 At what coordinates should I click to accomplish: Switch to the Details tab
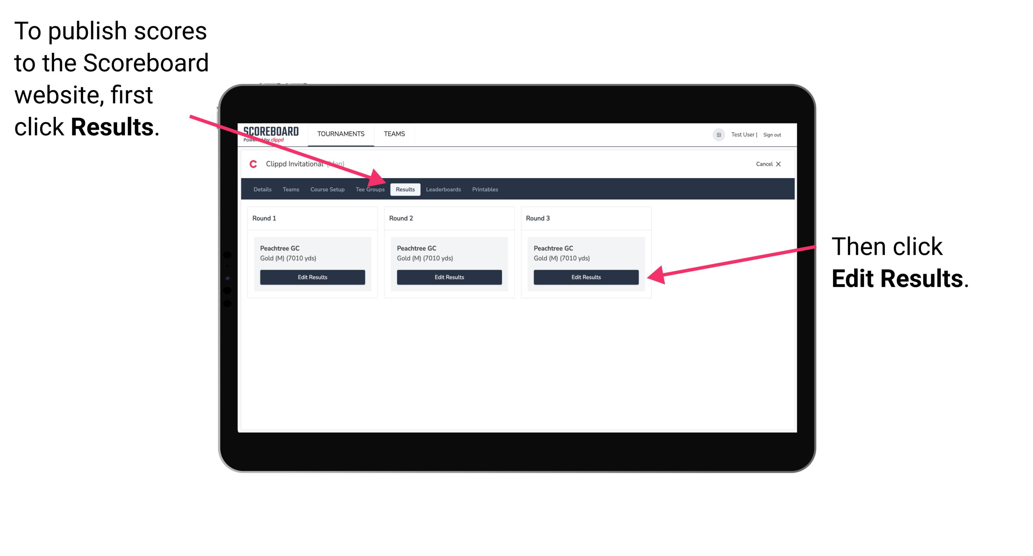click(x=263, y=190)
